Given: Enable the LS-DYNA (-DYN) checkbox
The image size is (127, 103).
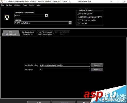Looking at the screenshot, I should (x=78, y=14).
